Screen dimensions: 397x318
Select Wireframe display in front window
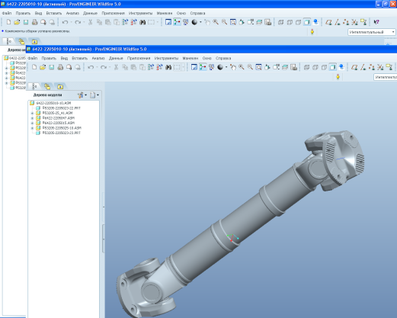(x=306, y=67)
